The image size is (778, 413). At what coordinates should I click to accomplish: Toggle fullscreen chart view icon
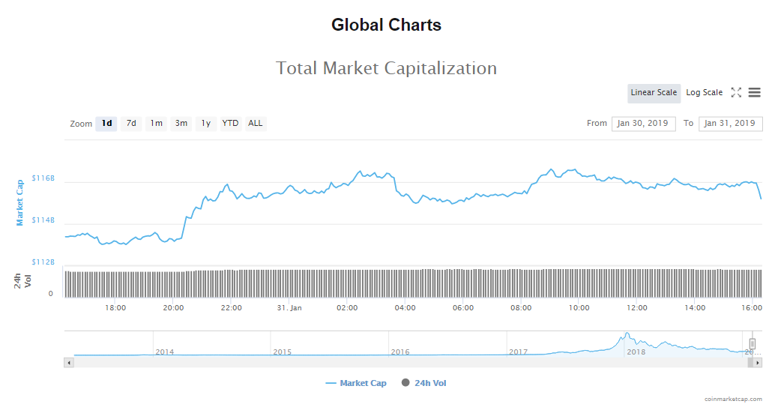tap(736, 93)
